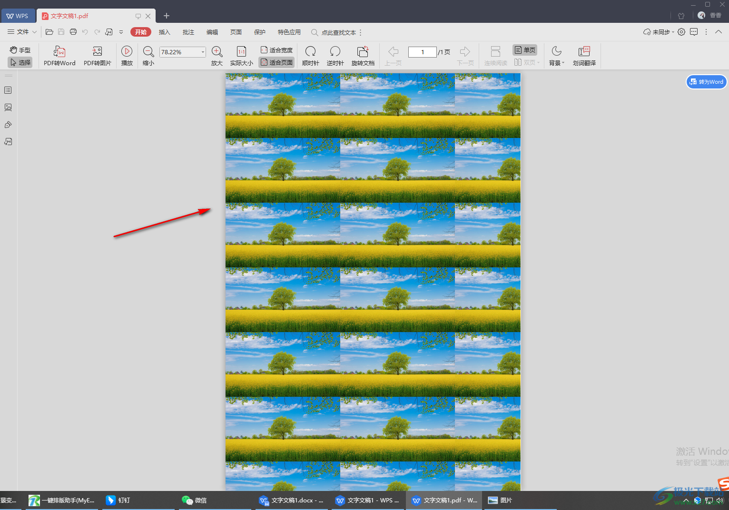This screenshot has height=510, width=729.
Task: Set view to 实际大小 actual size
Action: pos(242,56)
